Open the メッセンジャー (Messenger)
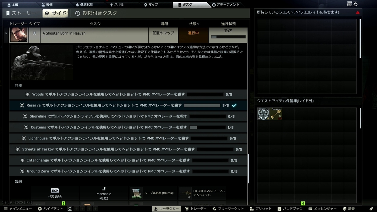This screenshot has height=212, width=377. [x=322, y=209]
